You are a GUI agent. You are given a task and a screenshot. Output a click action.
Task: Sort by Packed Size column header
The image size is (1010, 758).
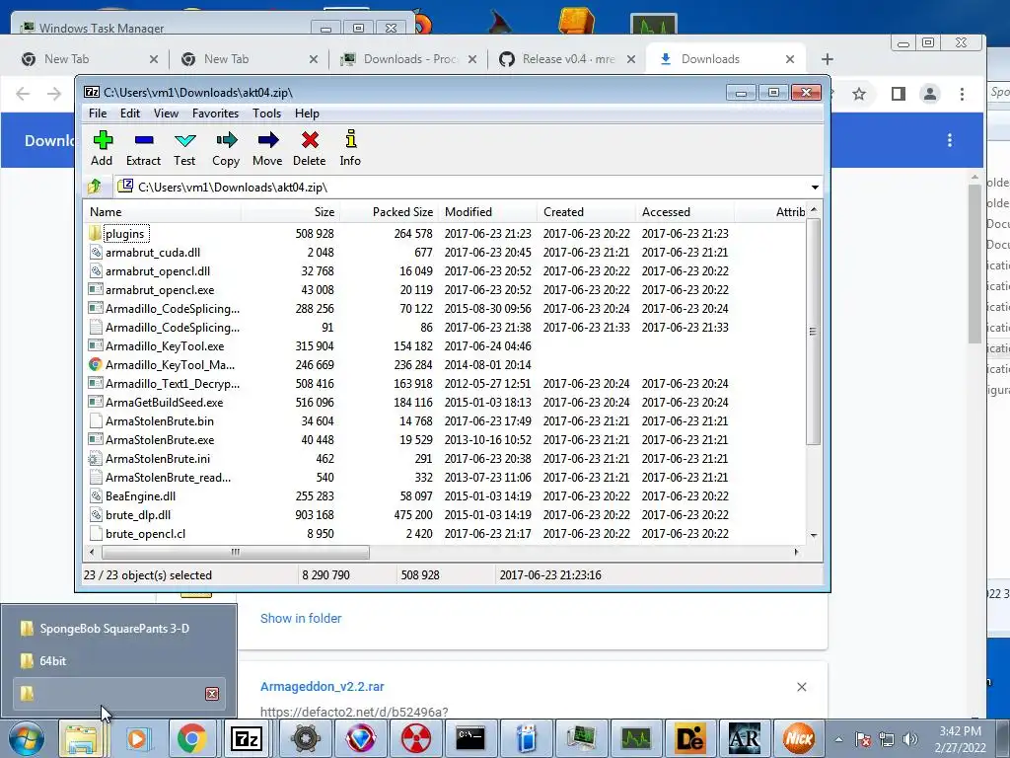(390, 212)
